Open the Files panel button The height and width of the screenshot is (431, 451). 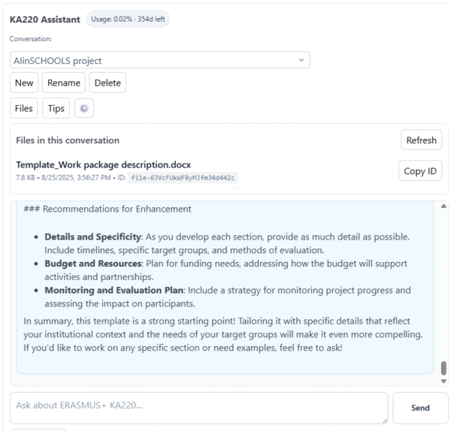pyautogui.click(x=24, y=108)
